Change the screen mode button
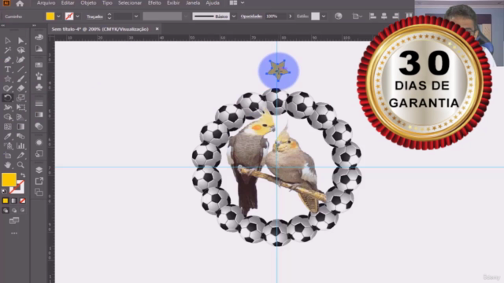Viewport: 504px width, 283px height. pos(14,220)
